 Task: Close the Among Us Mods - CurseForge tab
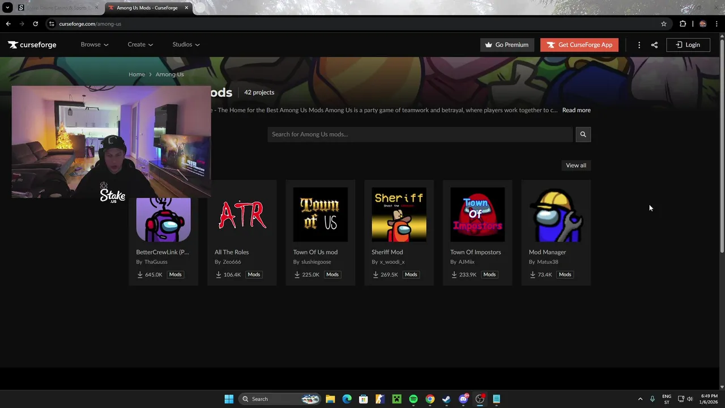[186, 8]
